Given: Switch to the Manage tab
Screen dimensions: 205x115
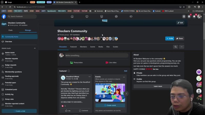Looking at the screenshot, I should pos(28,30).
